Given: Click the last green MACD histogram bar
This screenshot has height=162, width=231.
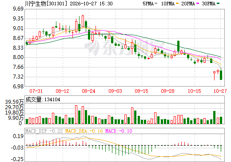Looking at the screenshot, I should click(221, 148).
